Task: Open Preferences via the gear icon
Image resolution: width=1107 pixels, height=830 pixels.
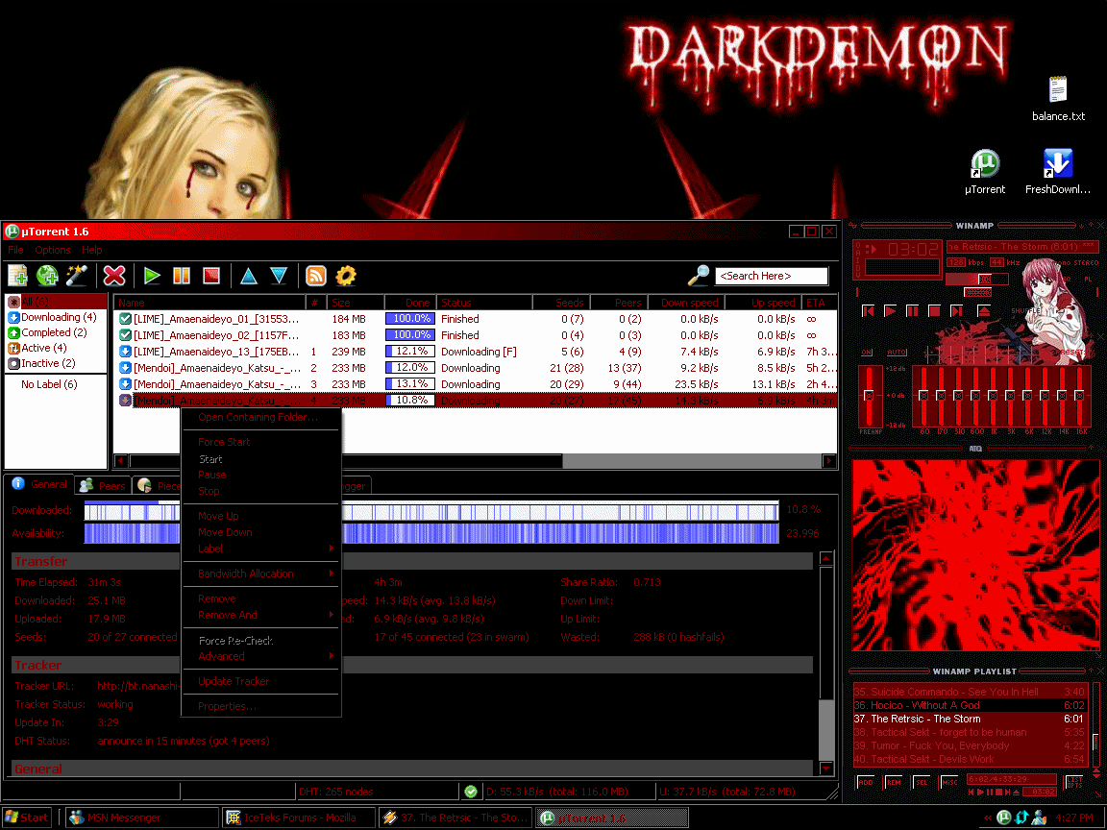Action: [x=346, y=276]
